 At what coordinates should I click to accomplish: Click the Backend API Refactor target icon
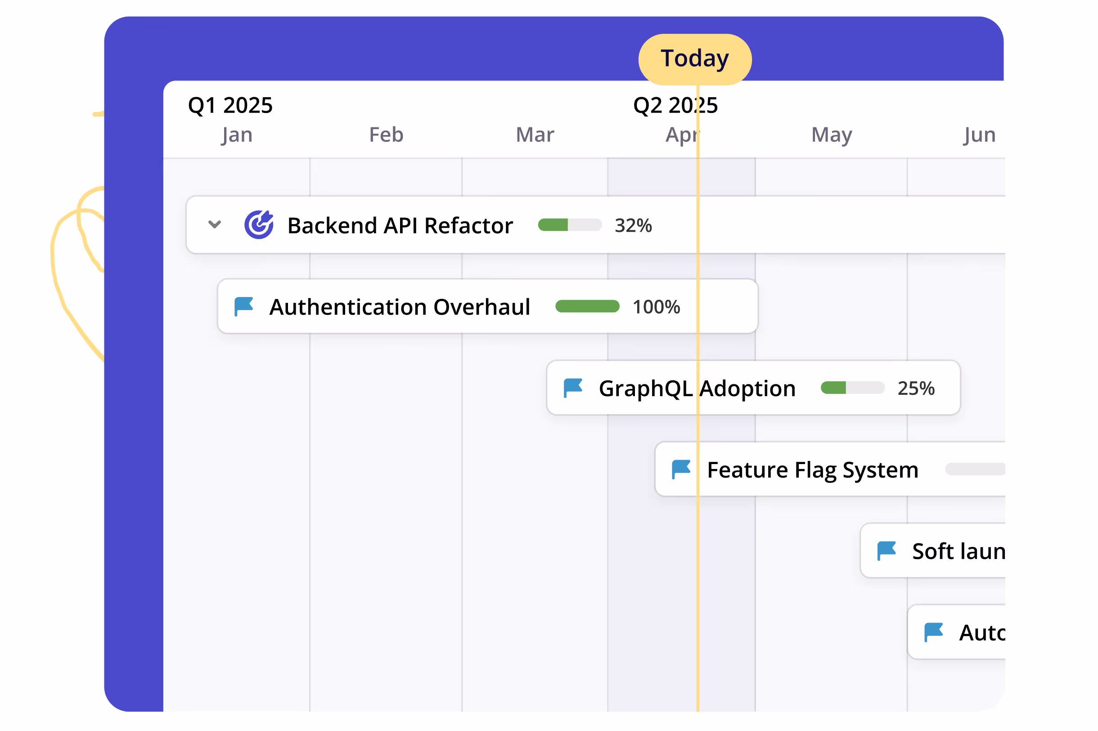click(x=259, y=225)
